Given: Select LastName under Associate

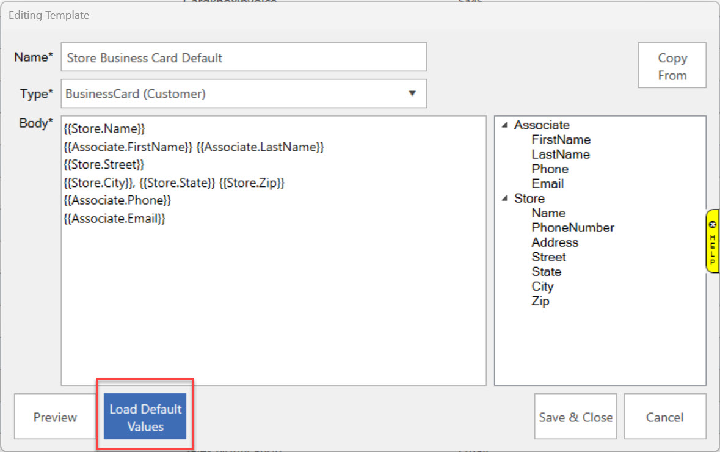Looking at the screenshot, I should tap(560, 155).
